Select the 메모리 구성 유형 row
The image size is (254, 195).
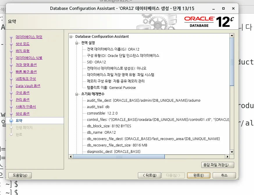point(116,81)
